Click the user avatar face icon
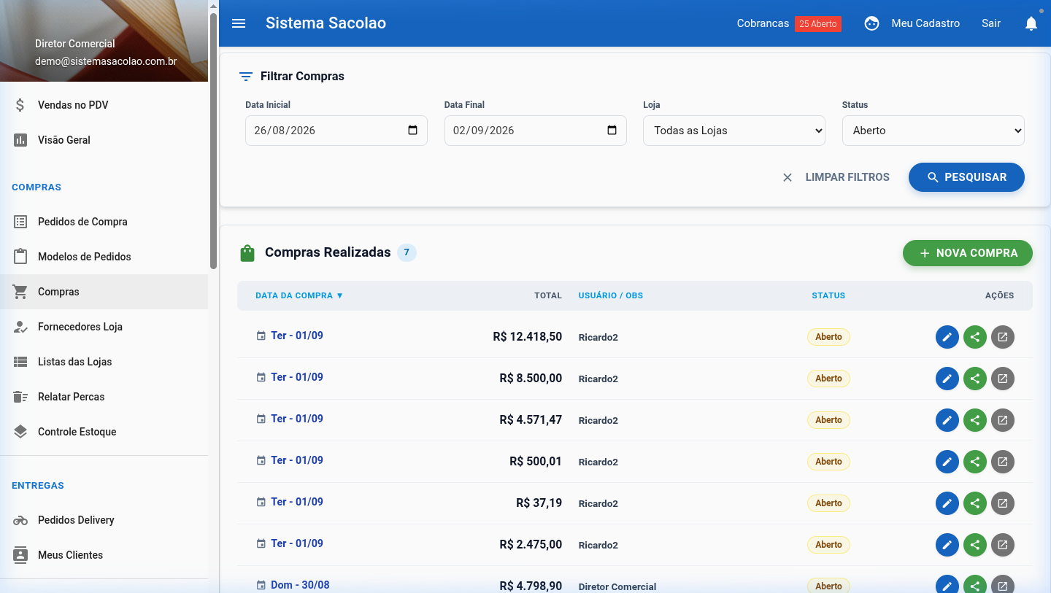This screenshot has height=593, width=1051. pyautogui.click(x=871, y=23)
